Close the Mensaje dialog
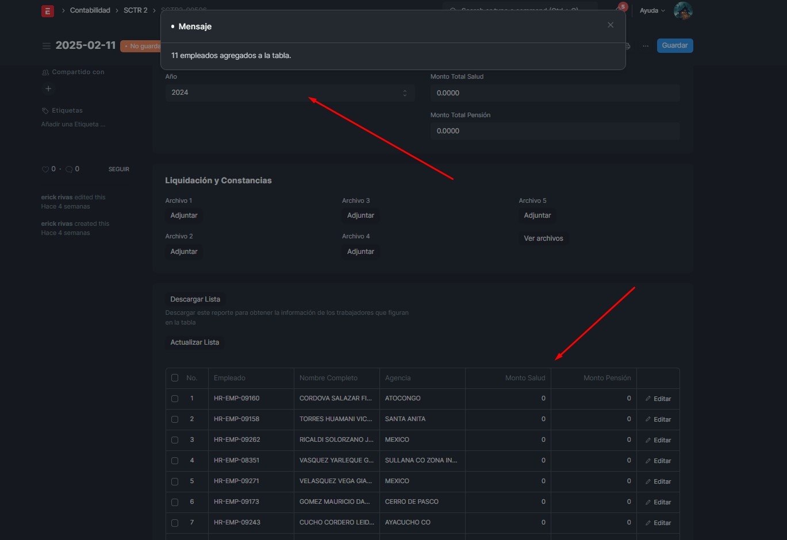 click(x=611, y=25)
